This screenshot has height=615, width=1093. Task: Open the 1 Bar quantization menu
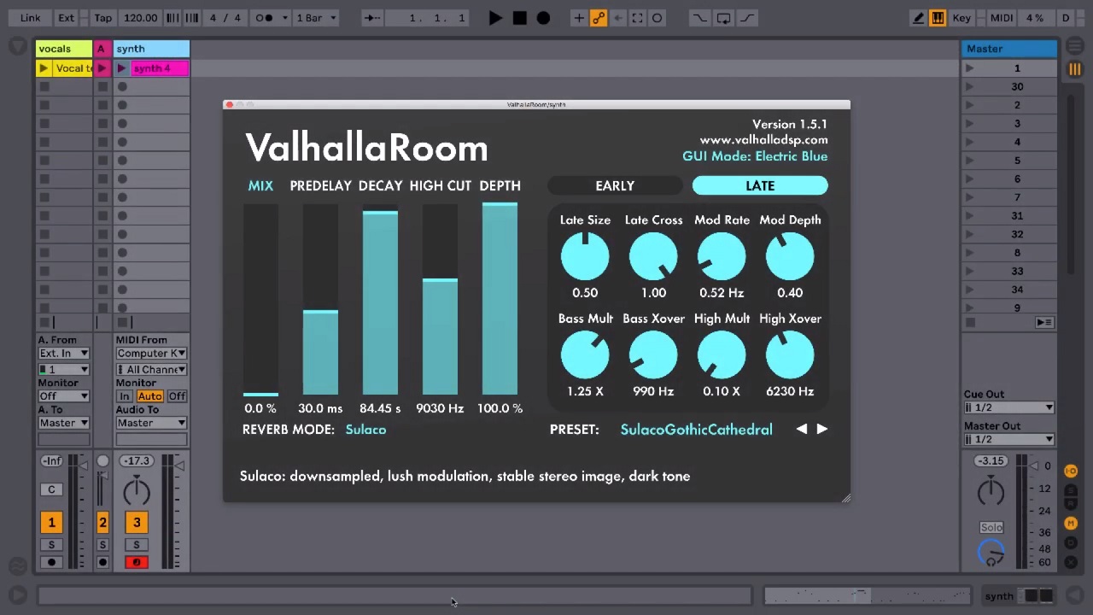coord(316,18)
